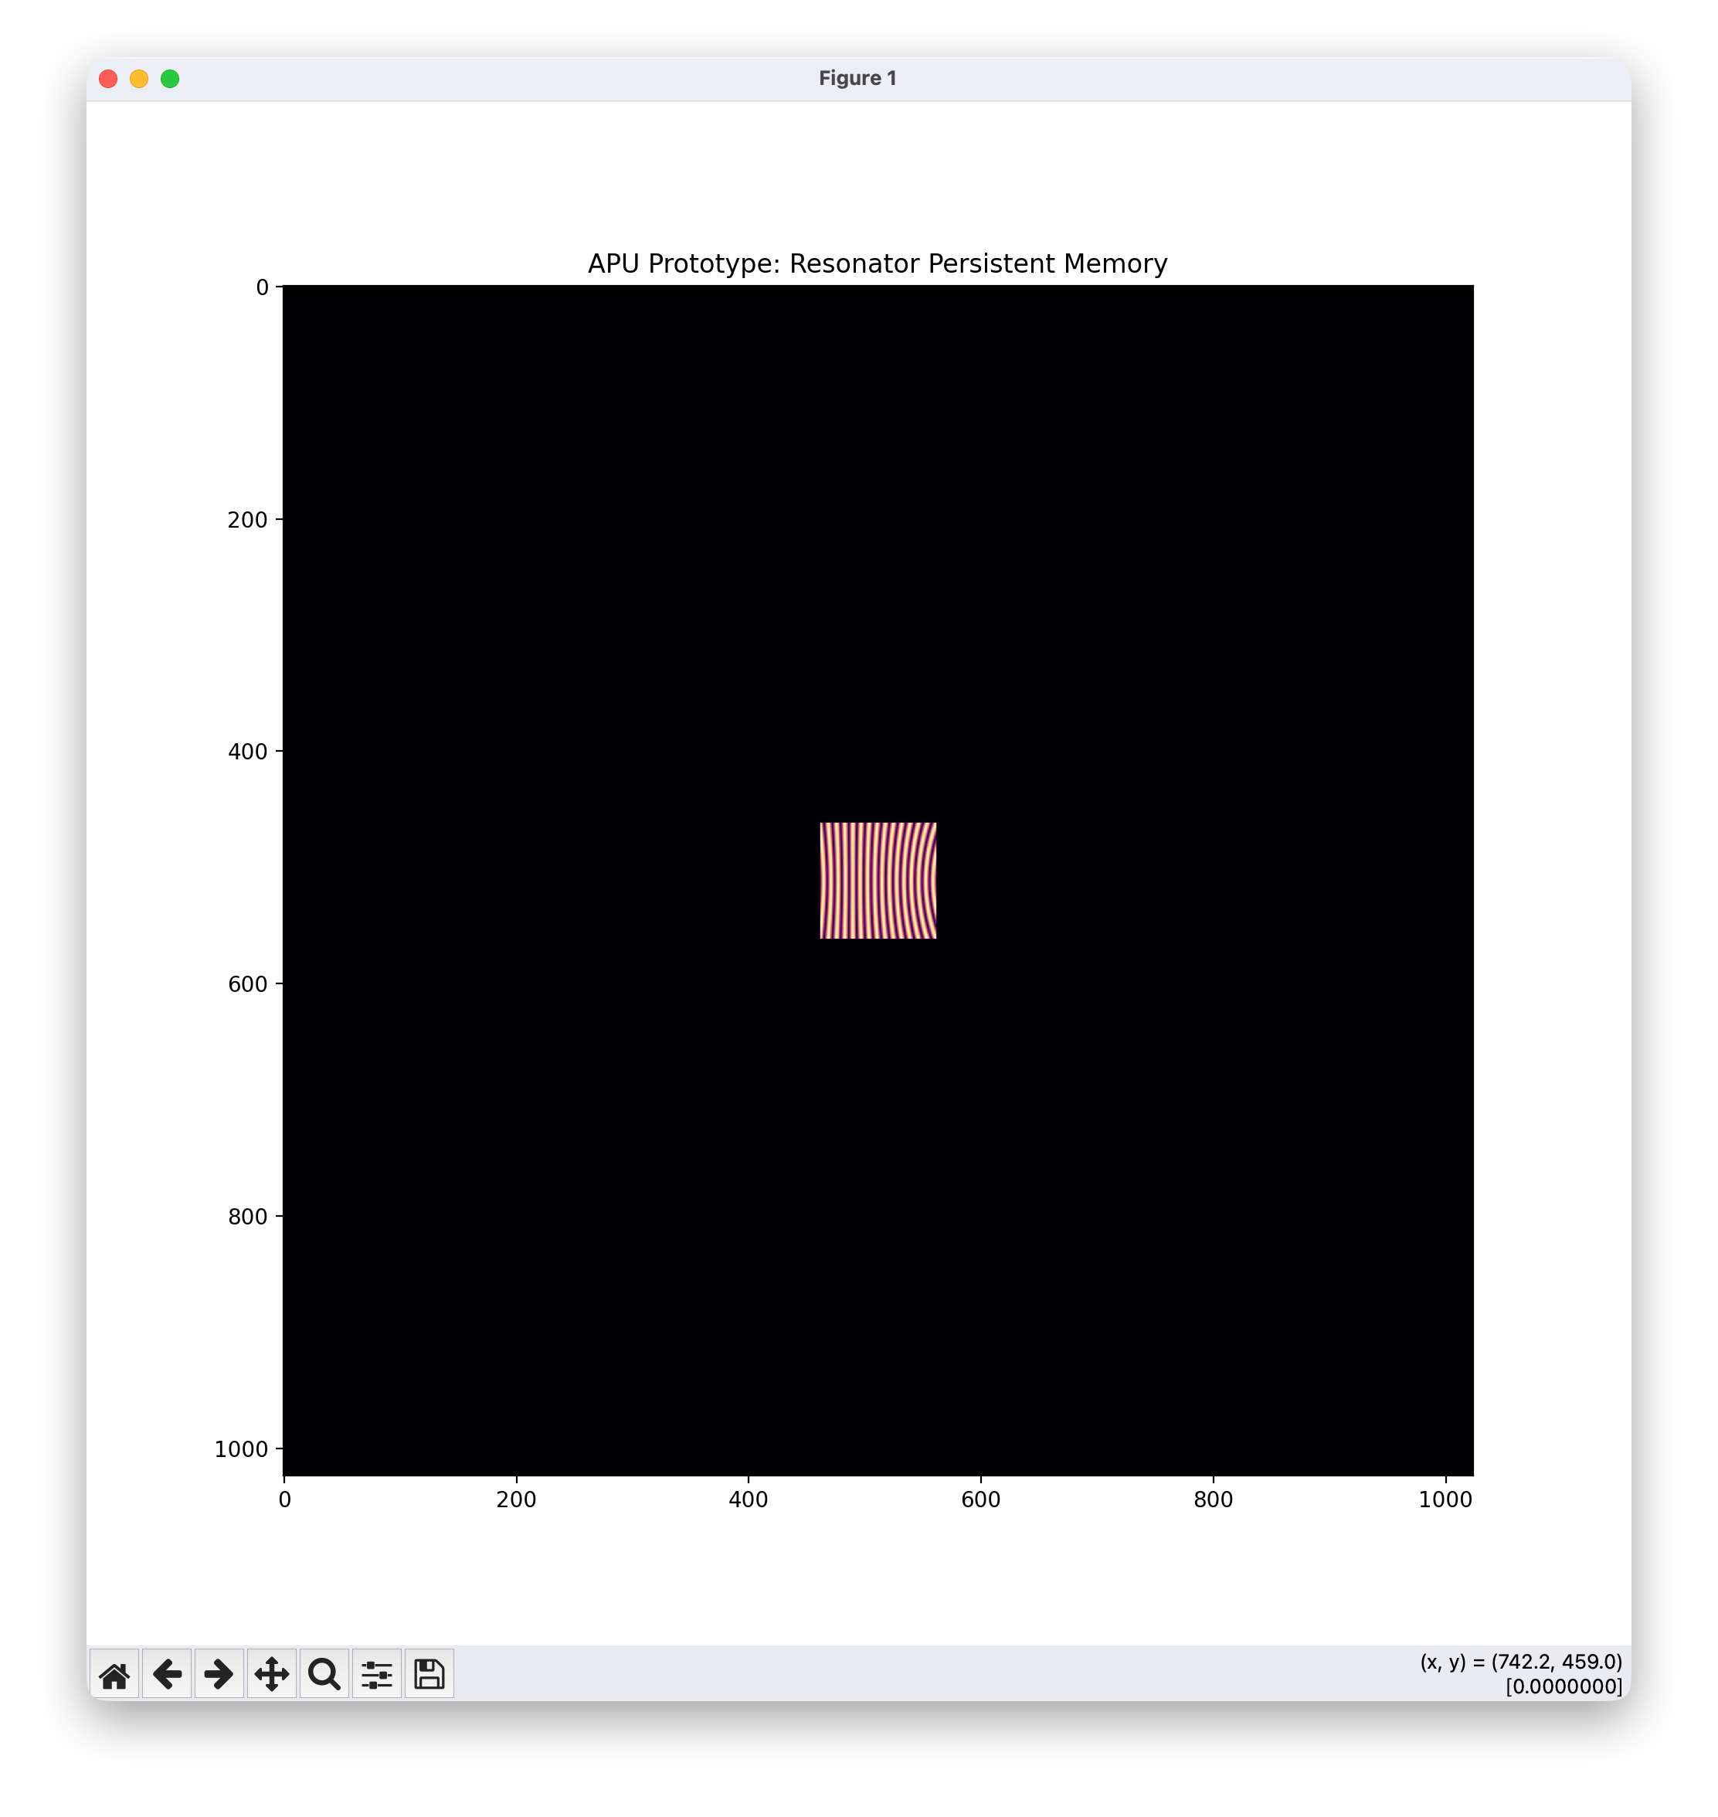Click the striped resonator square in plot
Image resolution: width=1718 pixels, height=1817 pixels.
(x=878, y=880)
